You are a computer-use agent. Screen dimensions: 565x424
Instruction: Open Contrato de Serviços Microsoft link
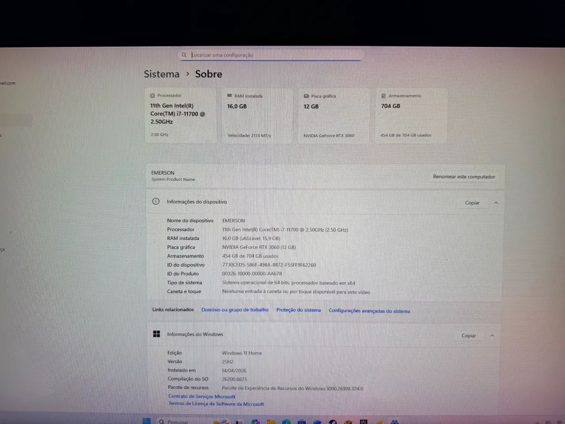click(202, 397)
